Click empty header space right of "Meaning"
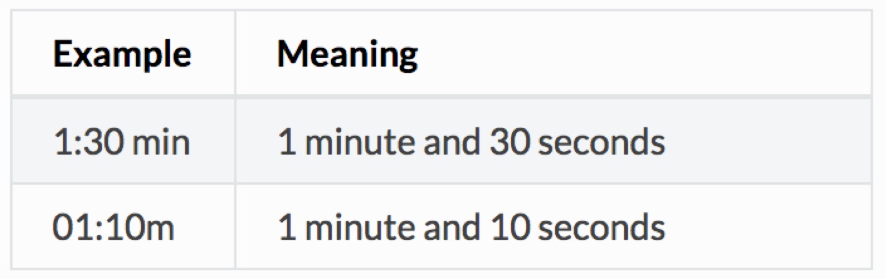This screenshot has height=279, width=887. click(x=629, y=54)
